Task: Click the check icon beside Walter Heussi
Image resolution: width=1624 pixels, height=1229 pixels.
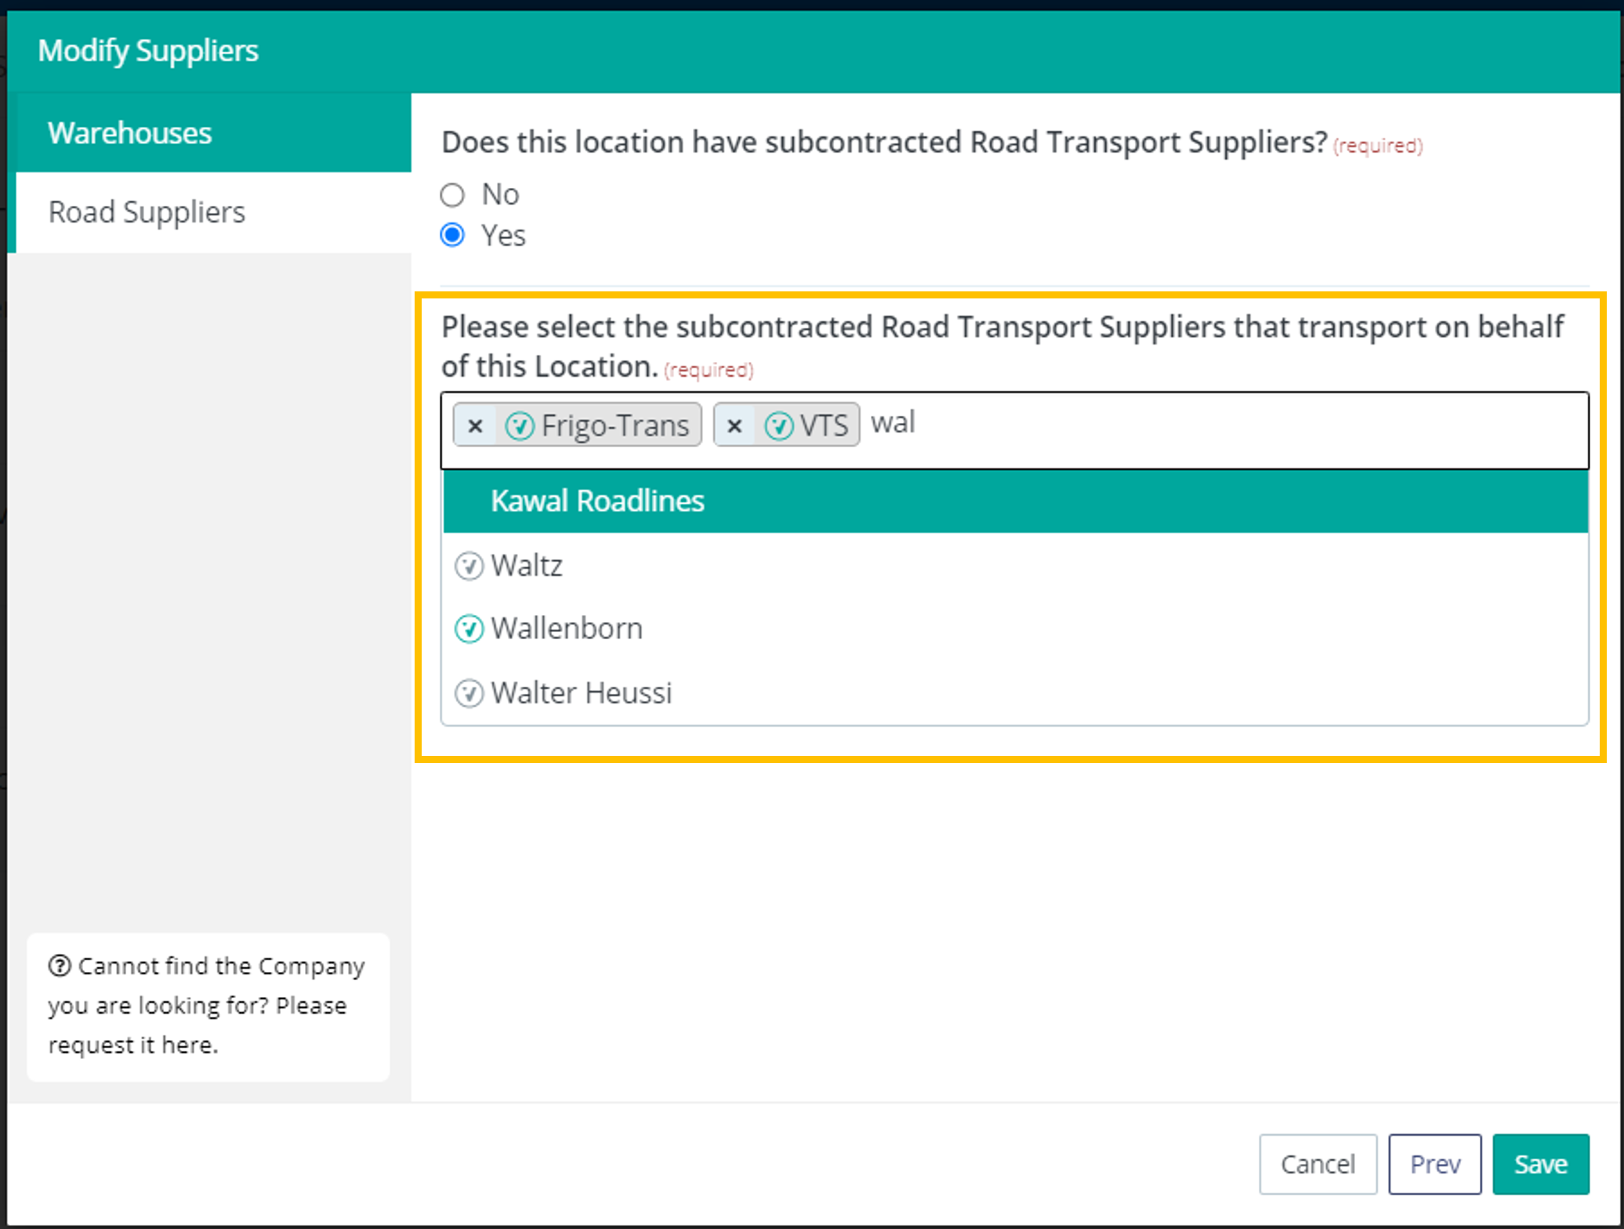Action: pos(469,693)
